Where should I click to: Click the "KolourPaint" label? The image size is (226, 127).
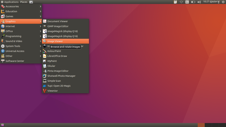pos(54,51)
